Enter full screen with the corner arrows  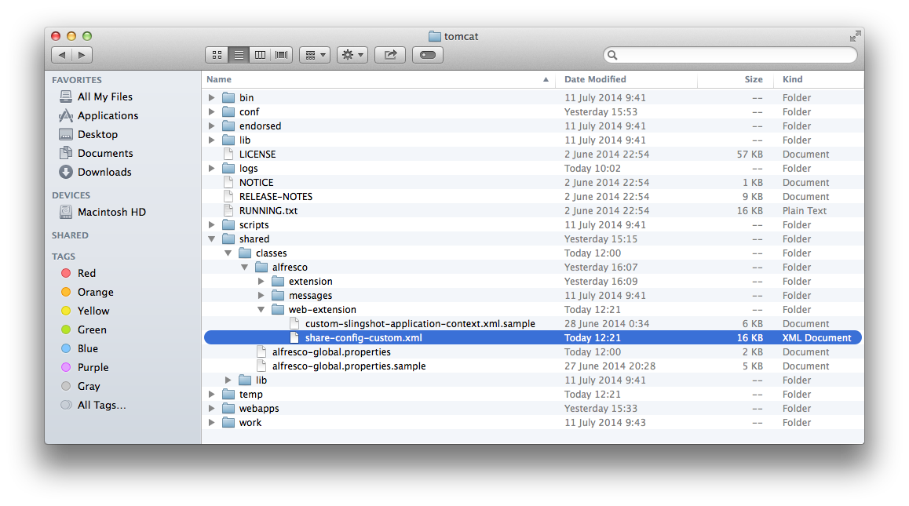(x=855, y=37)
